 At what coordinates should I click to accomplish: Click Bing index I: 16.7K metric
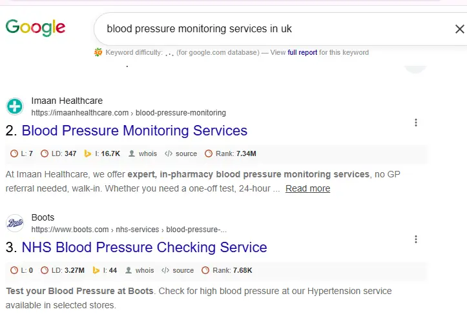102,153
